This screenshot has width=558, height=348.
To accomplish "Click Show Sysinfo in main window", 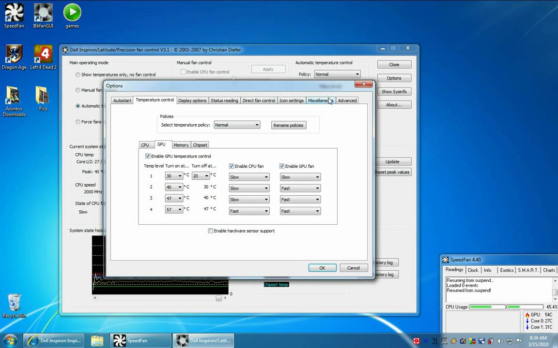I will pyautogui.click(x=394, y=92).
